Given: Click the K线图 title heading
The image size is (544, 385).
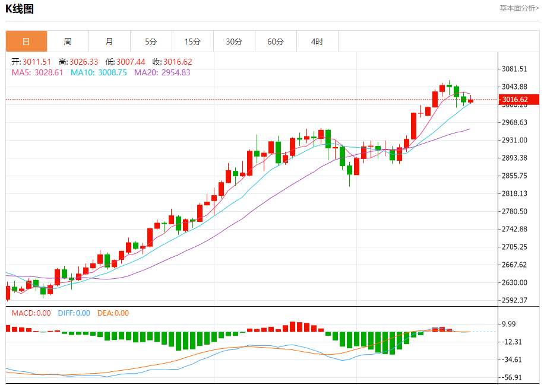Looking at the screenshot, I should (20, 9).
